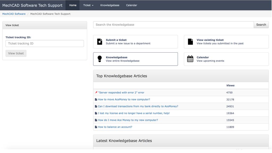Follow the MechCAD Software breadcrumb link
272x153 pixels.
pyautogui.click(x=14, y=14)
